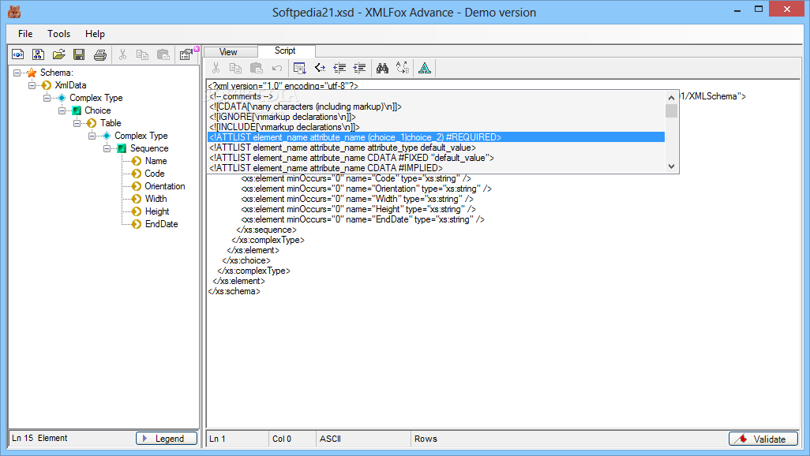Click the insert snippet list icon
810x456 pixels.
click(x=299, y=68)
